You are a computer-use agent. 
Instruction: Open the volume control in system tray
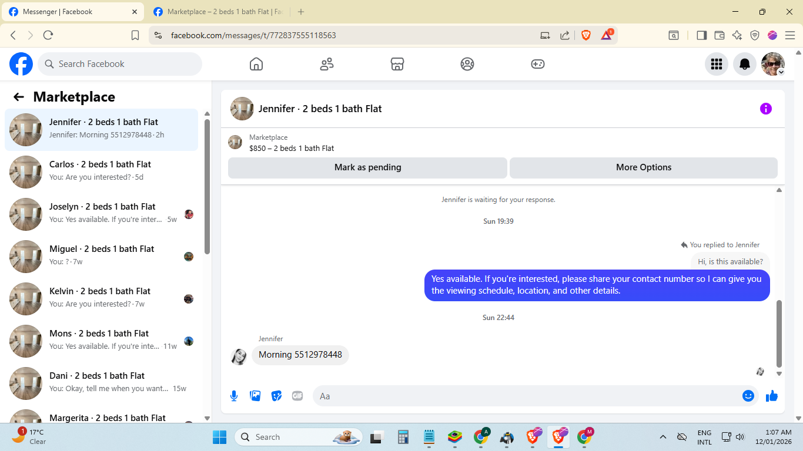click(x=740, y=437)
